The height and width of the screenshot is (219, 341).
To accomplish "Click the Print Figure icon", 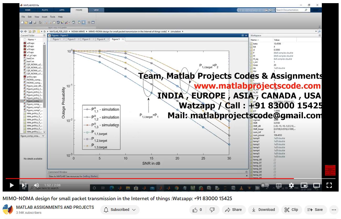I will pyautogui.click(x=34, y=23).
